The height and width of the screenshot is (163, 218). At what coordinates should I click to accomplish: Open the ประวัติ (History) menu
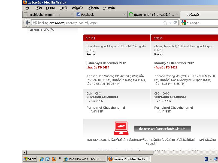[63, 8]
